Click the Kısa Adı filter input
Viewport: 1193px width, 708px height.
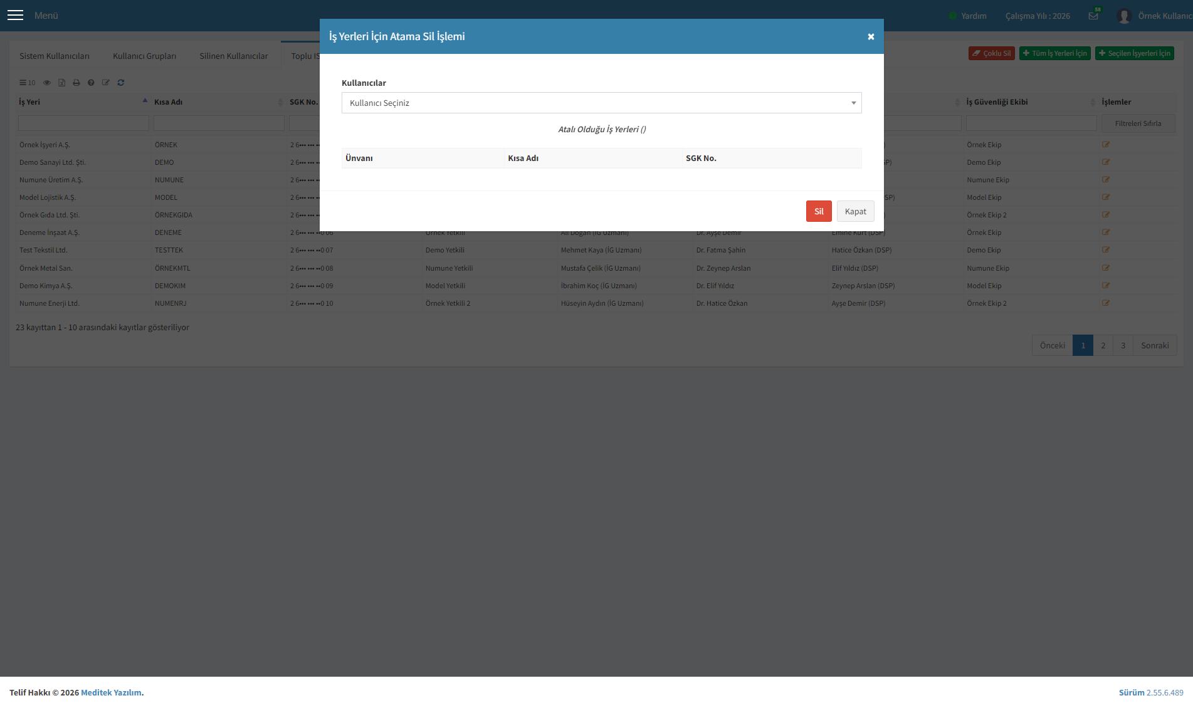(219, 123)
